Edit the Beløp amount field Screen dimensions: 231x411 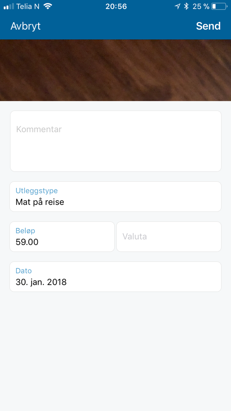coord(62,237)
